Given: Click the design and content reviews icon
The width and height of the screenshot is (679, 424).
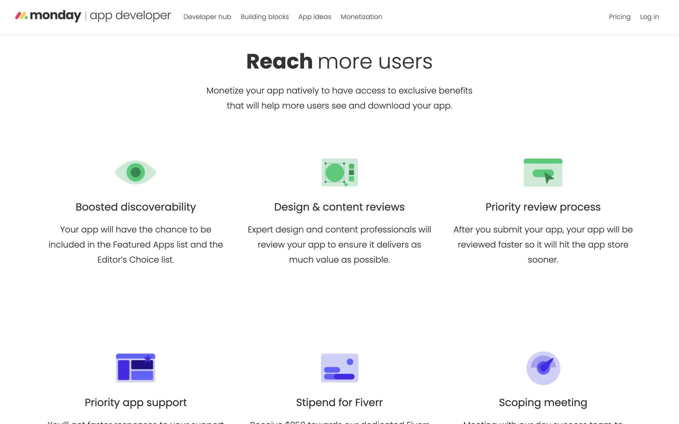Looking at the screenshot, I should pos(339,172).
